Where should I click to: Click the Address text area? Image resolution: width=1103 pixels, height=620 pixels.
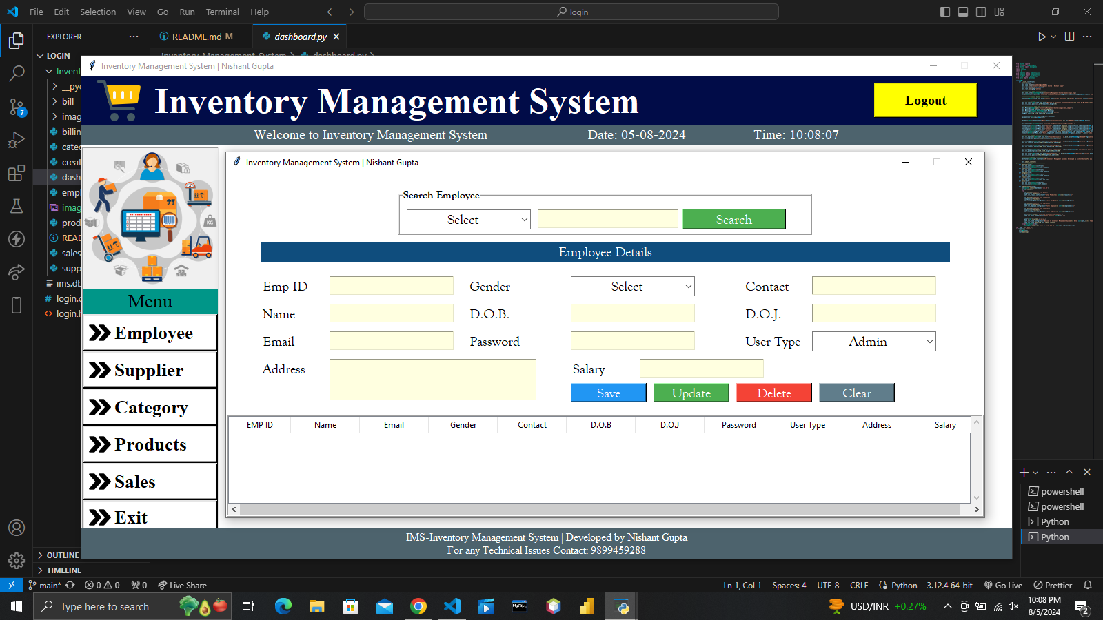click(x=433, y=380)
